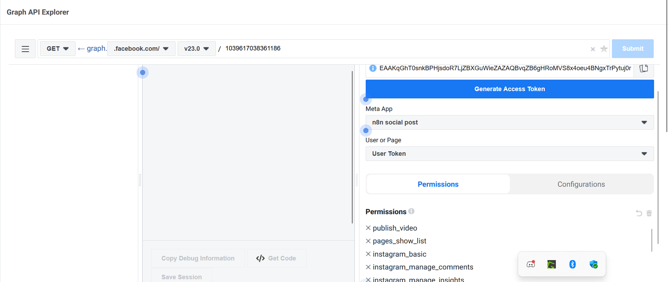Clear the query path with the X icon

593,49
